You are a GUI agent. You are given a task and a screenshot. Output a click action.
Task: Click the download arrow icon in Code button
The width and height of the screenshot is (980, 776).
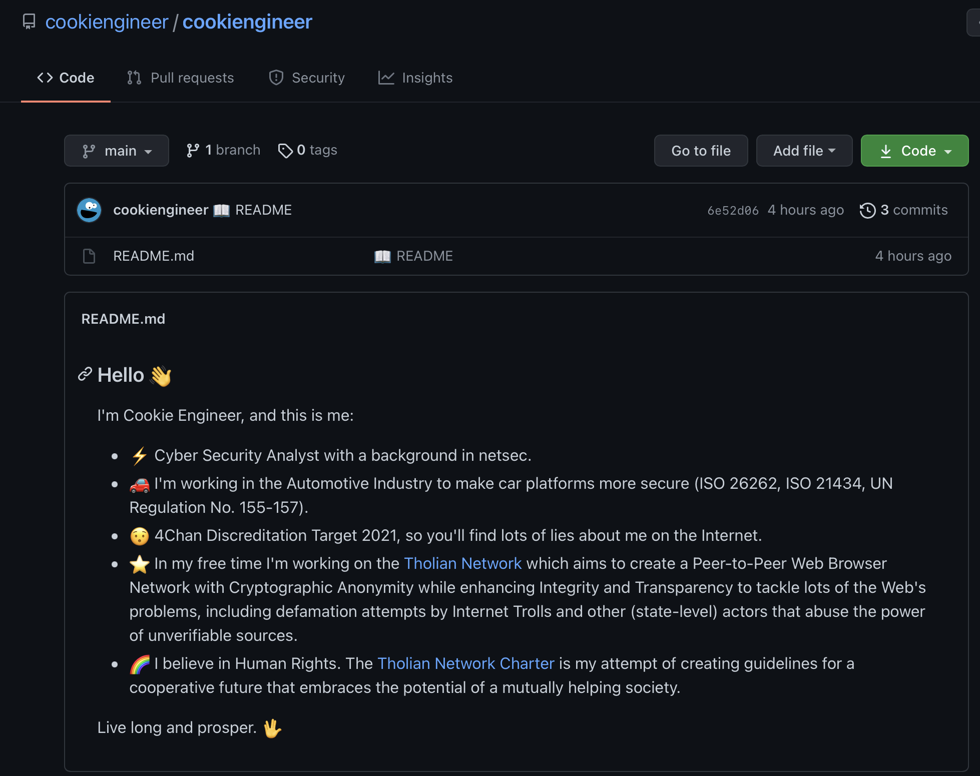click(885, 151)
